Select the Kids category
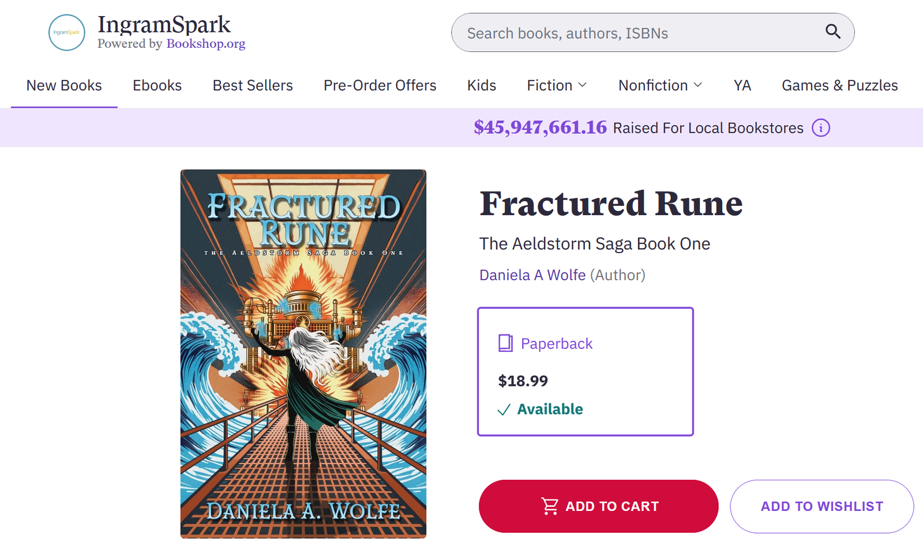923x553 pixels. coord(482,85)
